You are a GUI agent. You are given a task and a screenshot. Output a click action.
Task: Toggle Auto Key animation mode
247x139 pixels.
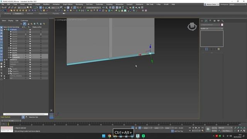(x=214, y=128)
